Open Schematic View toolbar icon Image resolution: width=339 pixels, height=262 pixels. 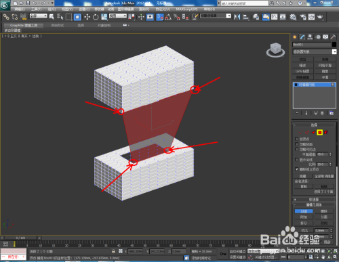pyautogui.click(x=283, y=17)
